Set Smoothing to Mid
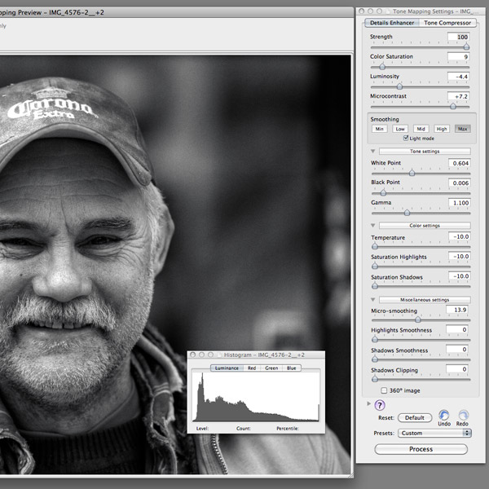489x489 pixels. tap(421, 129)
